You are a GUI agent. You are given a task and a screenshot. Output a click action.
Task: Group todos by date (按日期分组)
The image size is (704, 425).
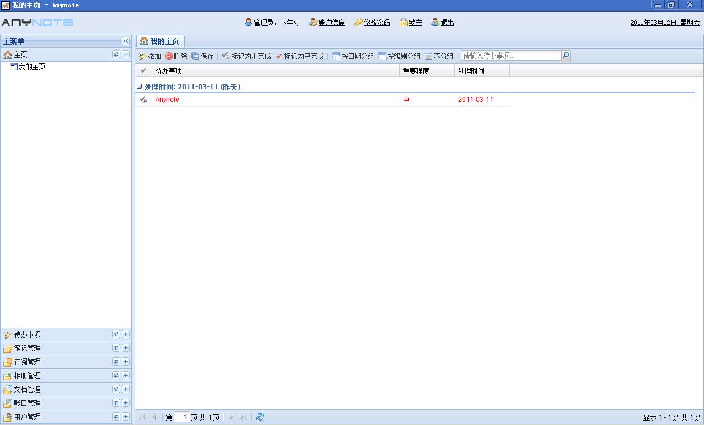click(x=353, y=56)
